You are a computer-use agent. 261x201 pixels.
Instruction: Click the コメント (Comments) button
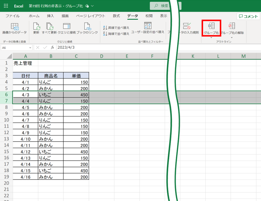[248, 16]
